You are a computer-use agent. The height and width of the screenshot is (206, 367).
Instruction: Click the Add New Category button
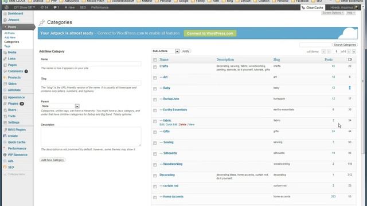pos(52,160)
